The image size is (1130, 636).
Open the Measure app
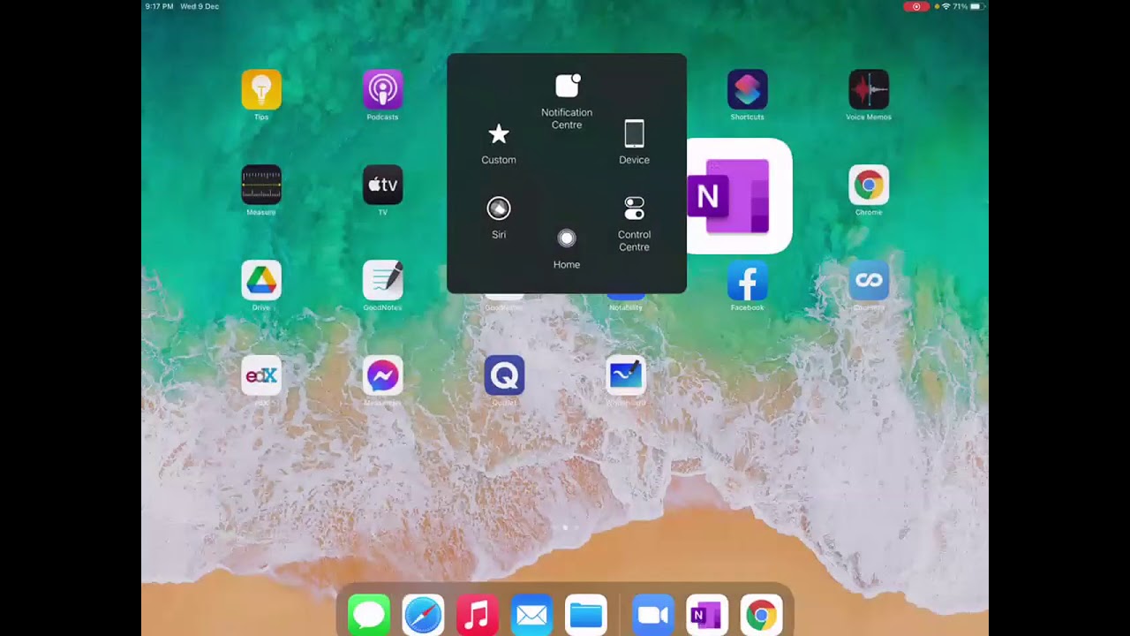click(261, 185)
